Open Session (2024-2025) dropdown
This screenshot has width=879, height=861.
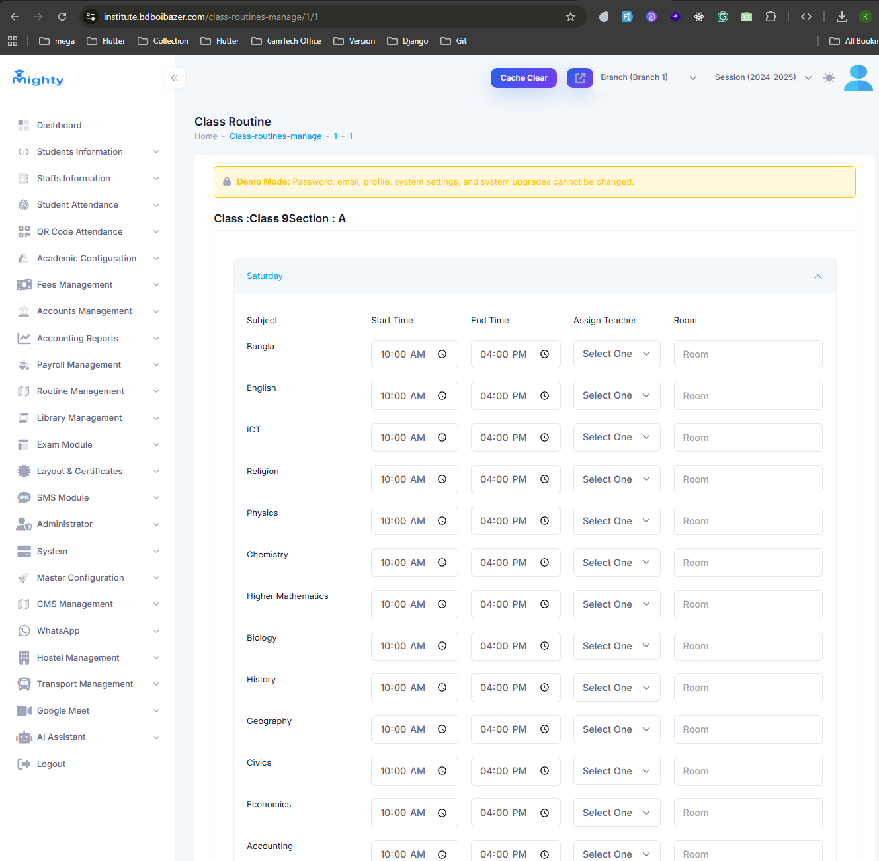click(x=763, y=77)
